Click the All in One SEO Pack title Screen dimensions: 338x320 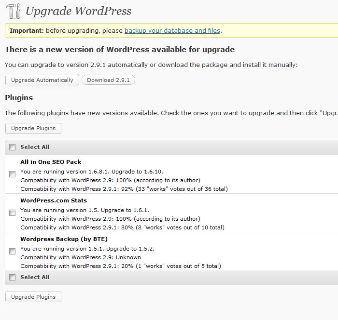point(51,162)
